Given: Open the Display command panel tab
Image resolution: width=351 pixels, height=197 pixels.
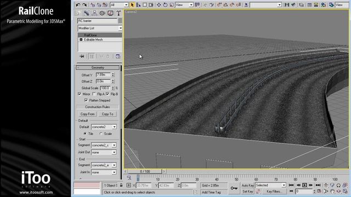Looking at the screenshot, I should pos(110,13).
